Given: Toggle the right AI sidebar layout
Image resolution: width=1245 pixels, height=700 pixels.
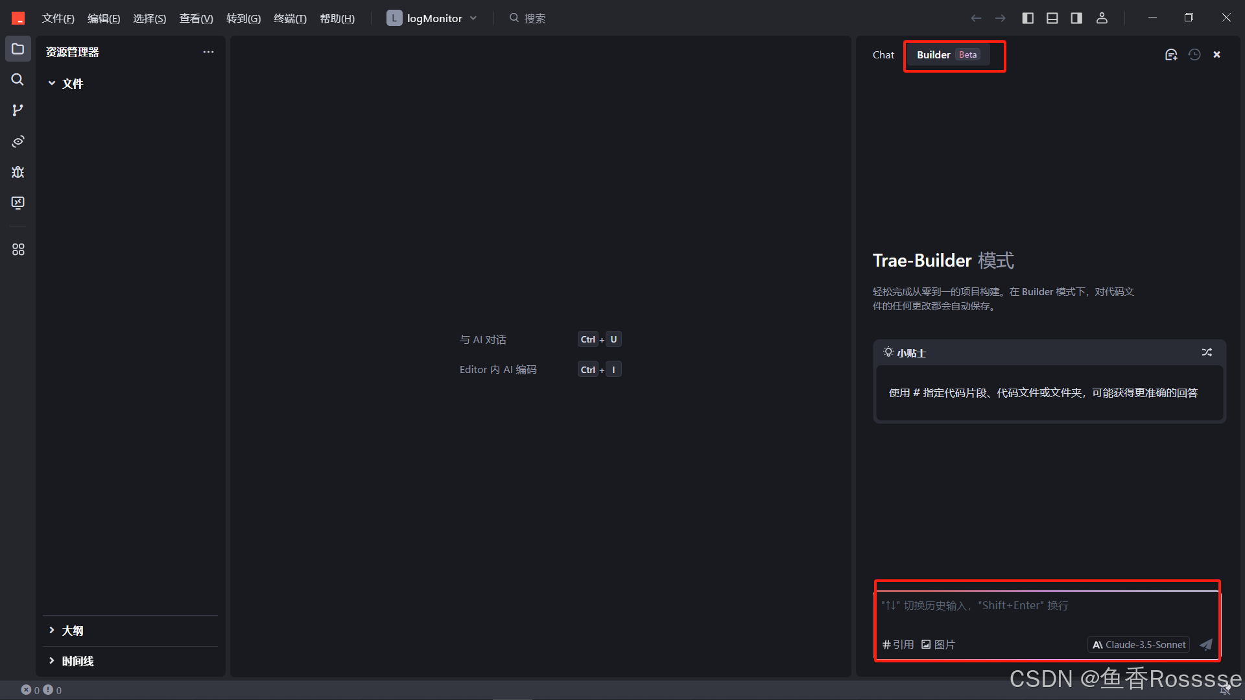Looking at the screenshot, I should pos(1076,18).
